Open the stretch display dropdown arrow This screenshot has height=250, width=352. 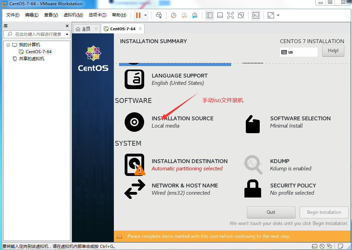pos(278,15)
